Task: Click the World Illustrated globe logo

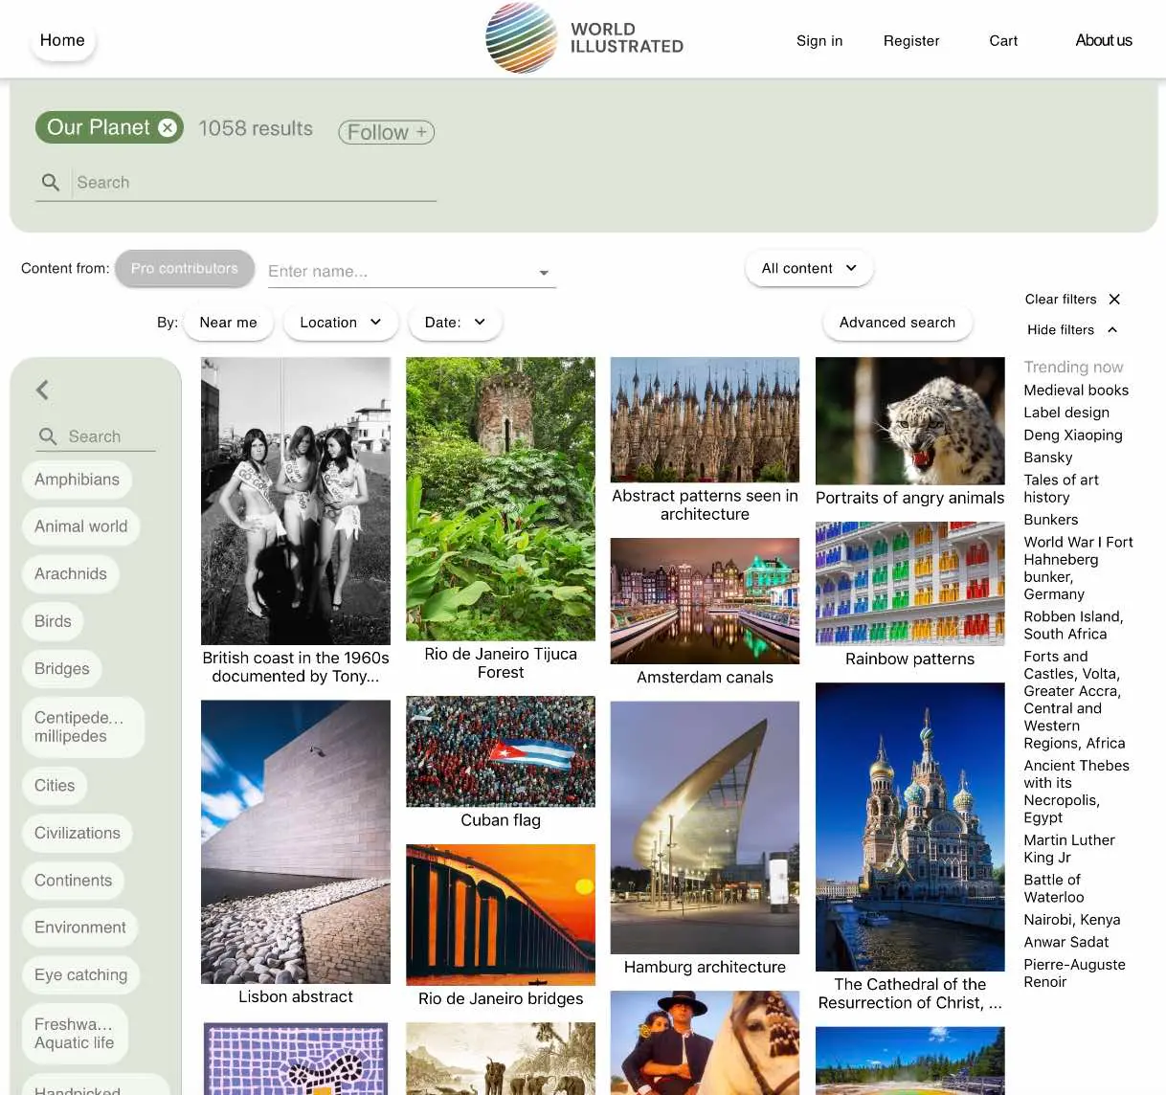Action: (x=521, y=38)
